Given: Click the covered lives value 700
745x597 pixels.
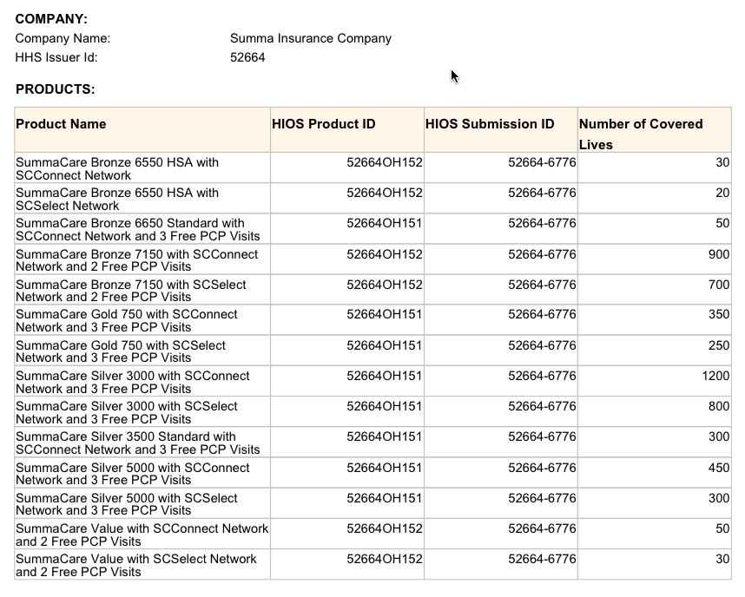Looking at the screenshot, I should 718,285.
